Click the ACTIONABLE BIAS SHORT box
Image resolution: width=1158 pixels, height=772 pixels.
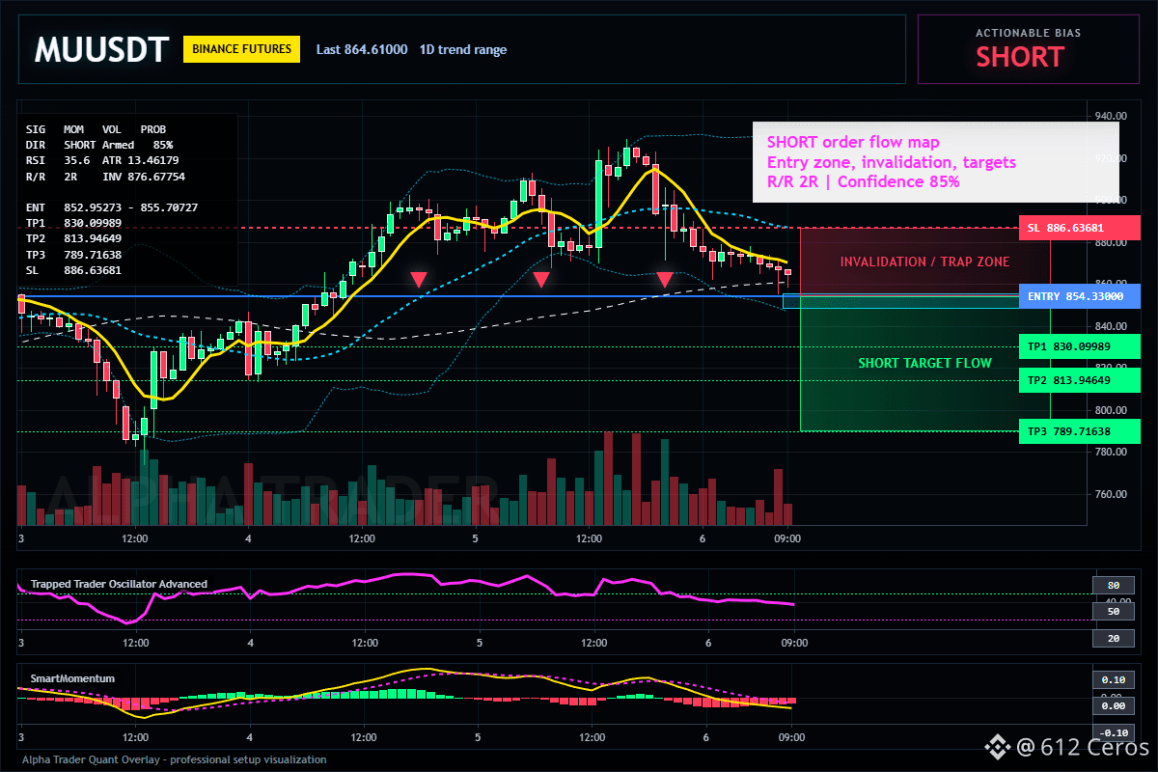(1029, 49)
